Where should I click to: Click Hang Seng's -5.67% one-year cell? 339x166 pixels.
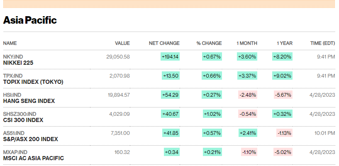coord(283,95)
